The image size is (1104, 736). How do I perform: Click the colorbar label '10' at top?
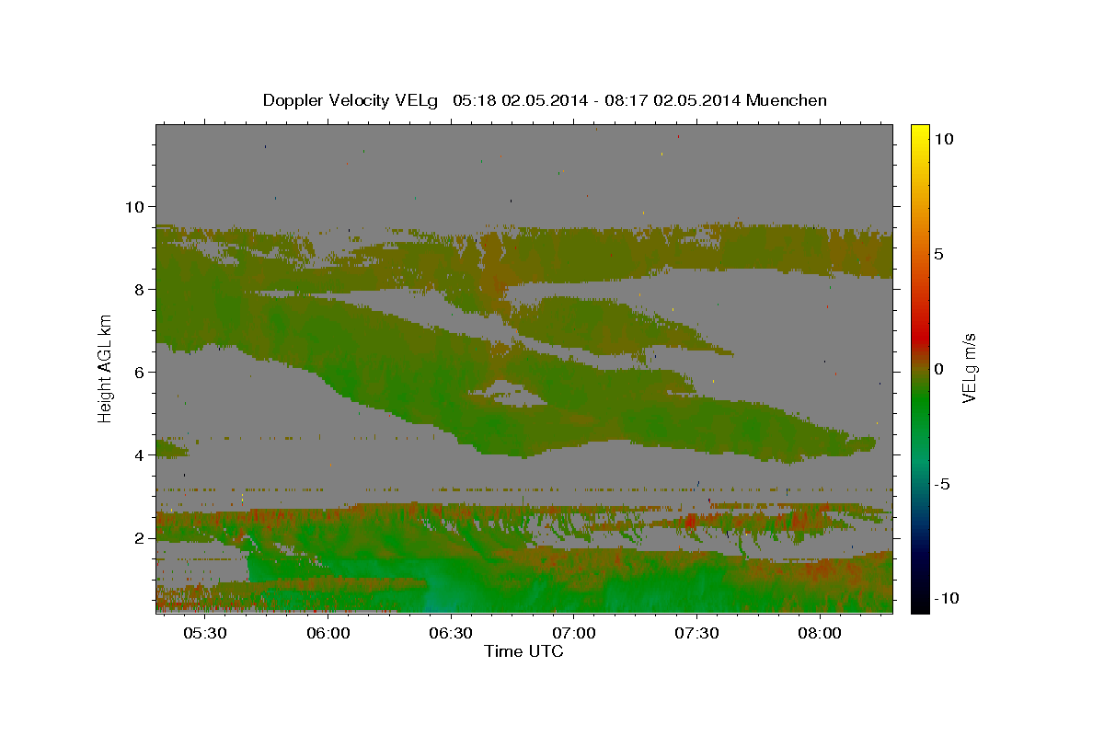[944, 138]
